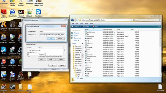This screenshot has width=166, height=93.
Task: Open recent pages dropdown next to forward button
Action: 78,20
